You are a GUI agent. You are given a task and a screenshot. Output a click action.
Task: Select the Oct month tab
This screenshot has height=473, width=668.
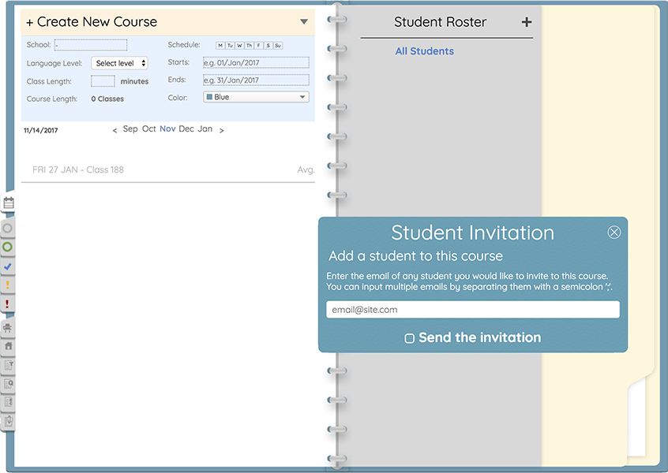[x=148, y=128]
